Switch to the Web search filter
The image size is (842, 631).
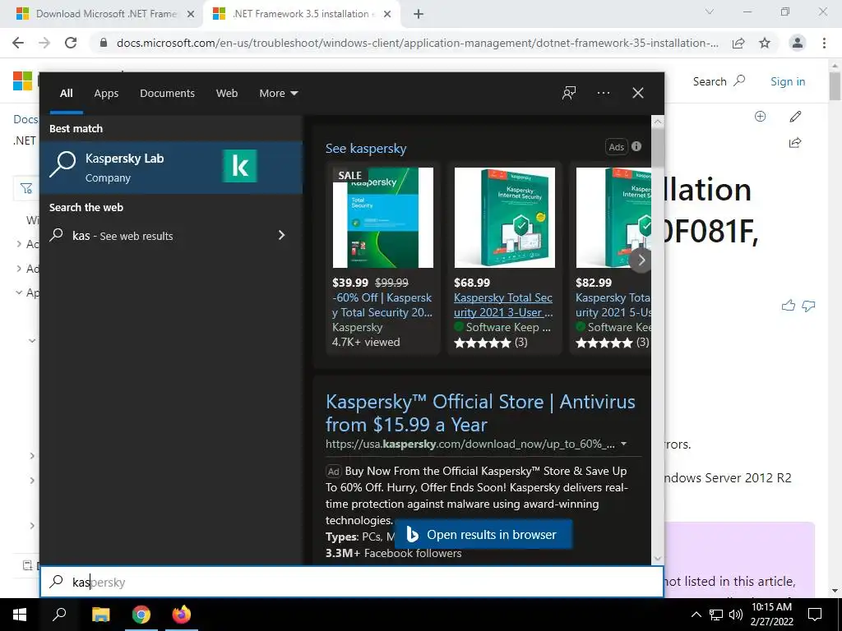[227, 93]
